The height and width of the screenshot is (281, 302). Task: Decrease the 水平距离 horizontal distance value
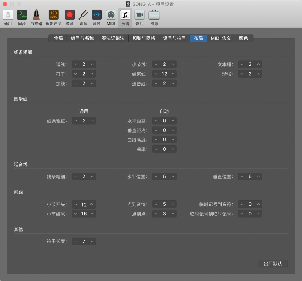pyautogui.click(x=156, y=121)
